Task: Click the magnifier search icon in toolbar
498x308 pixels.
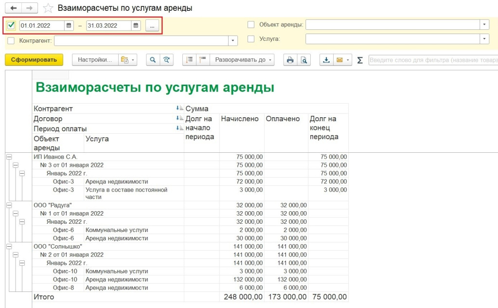Action: click(x=153, y=60)
